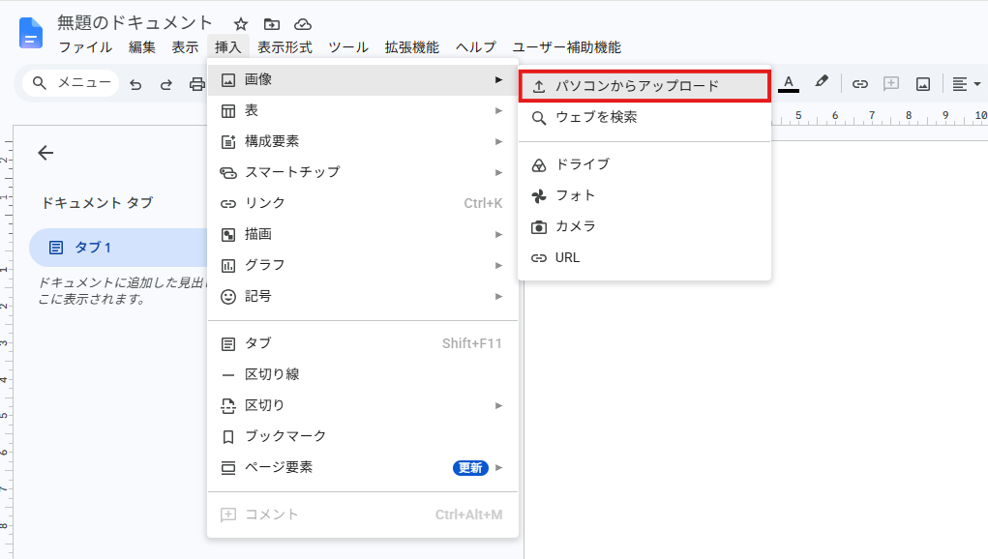The height and width of the screenshot is (559, 988).
Task: Open the ツール menu
Action: (x=348, y=47)
